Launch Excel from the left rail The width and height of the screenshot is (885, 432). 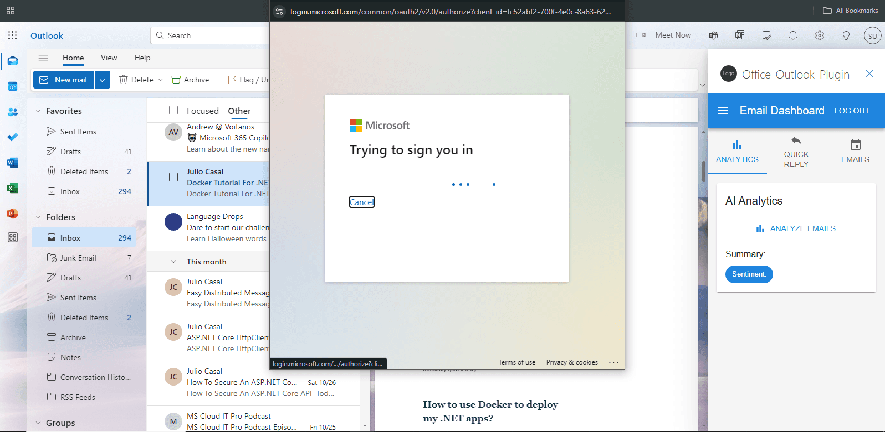(13, 188)
